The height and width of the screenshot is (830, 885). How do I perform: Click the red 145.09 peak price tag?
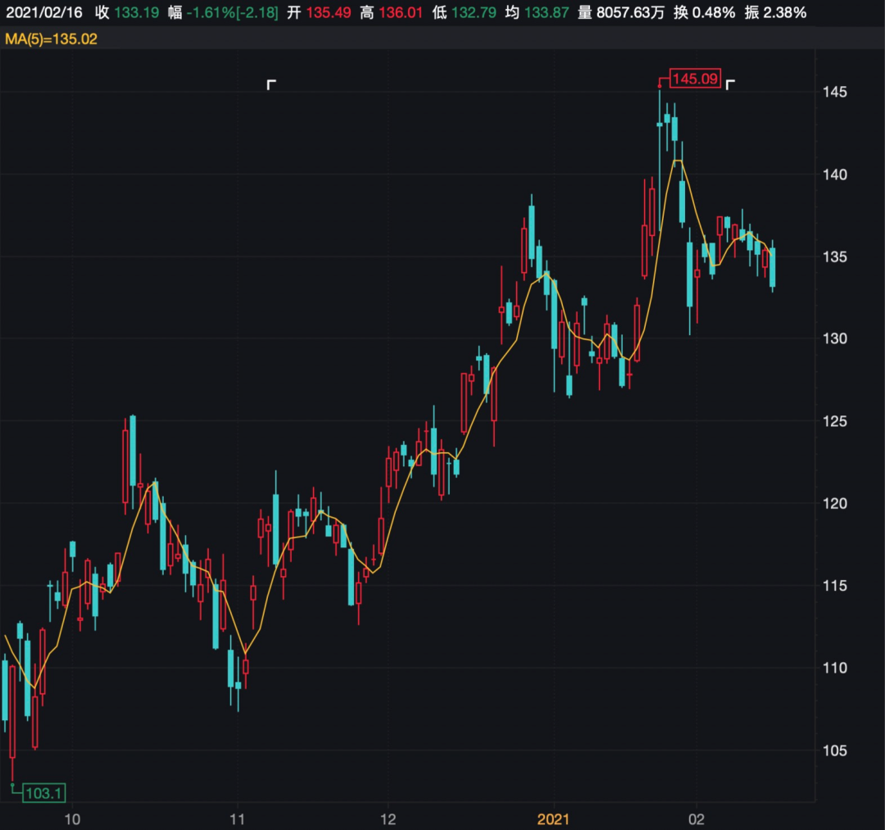pos(695,79)
